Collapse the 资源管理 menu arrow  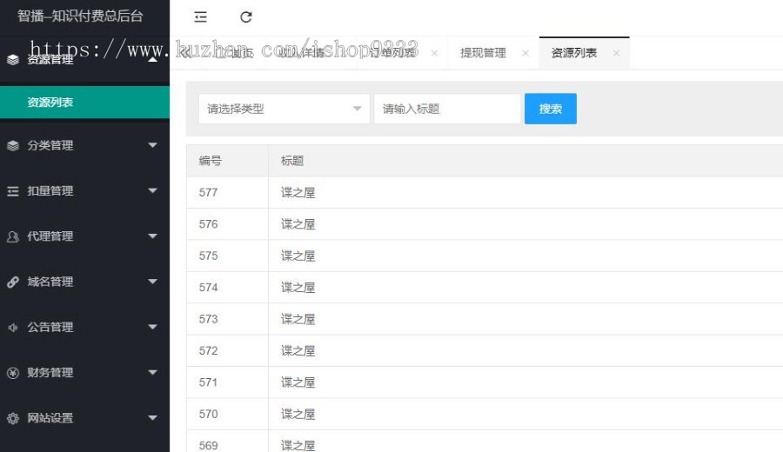click(x=153, y=60)
